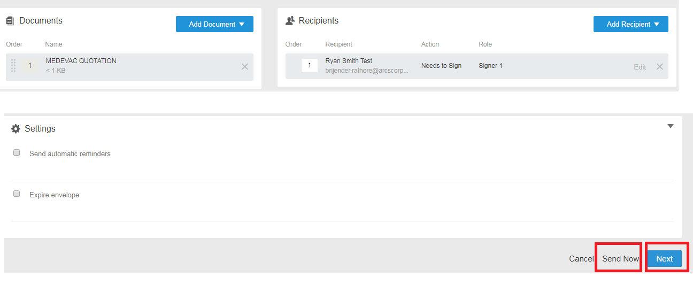
Task: Click the Role column header
Action: click(x=485, y=44)
